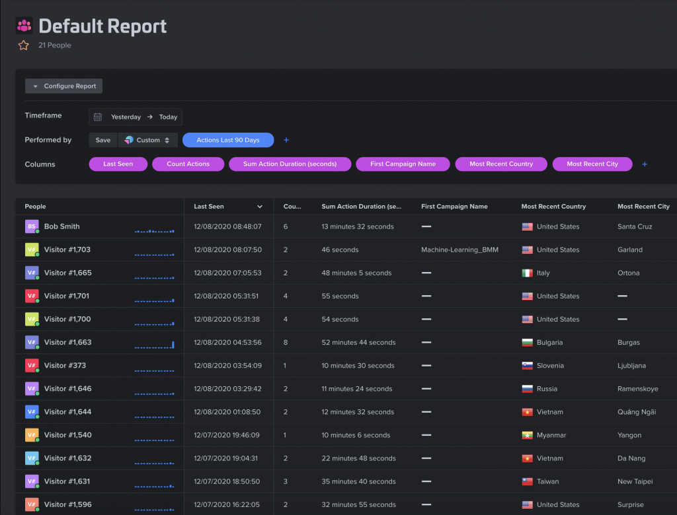
Task: Click the 48 minutes 5 seconds duration
Action: tap(356, 273)
